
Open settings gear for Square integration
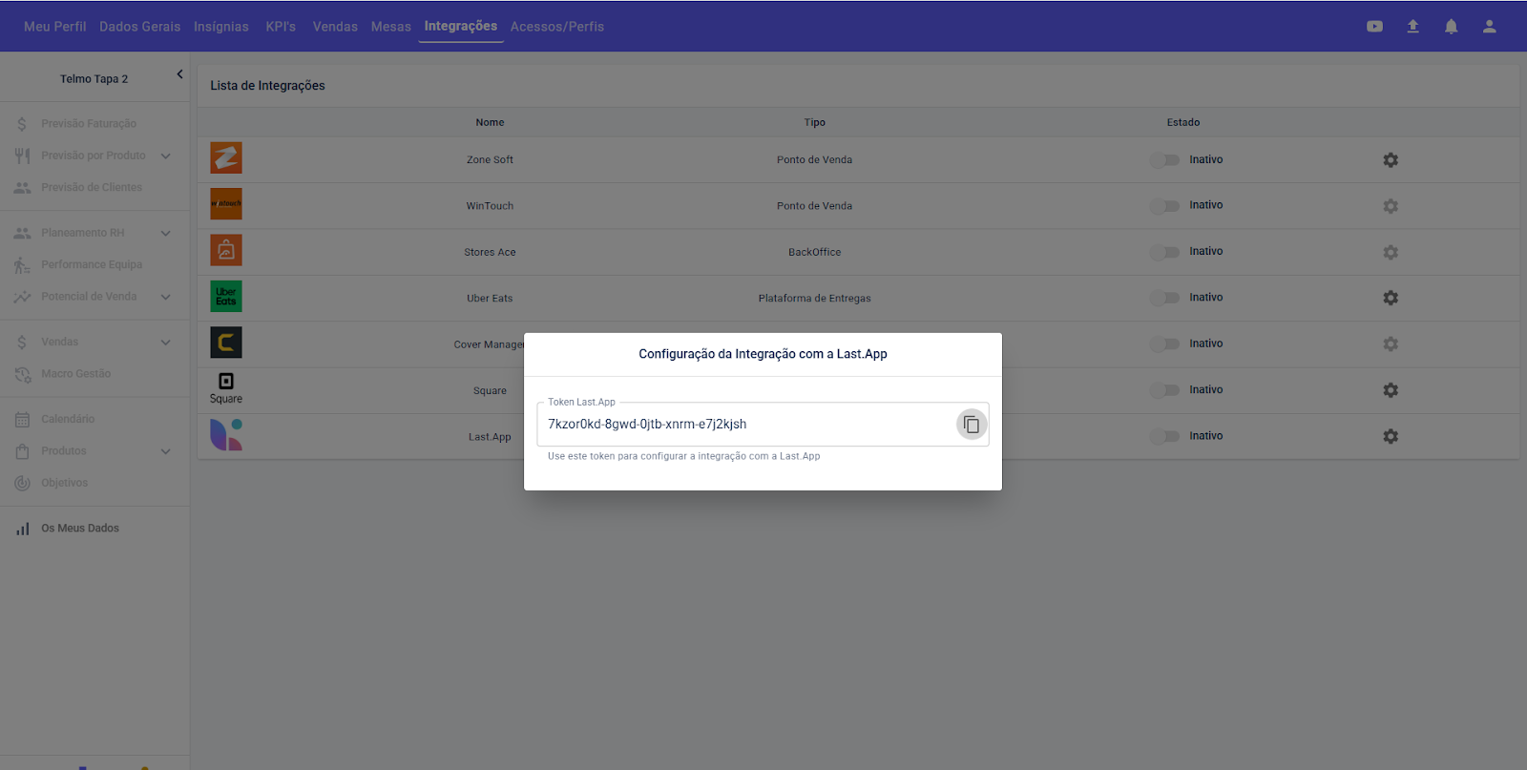(1391, 390)
